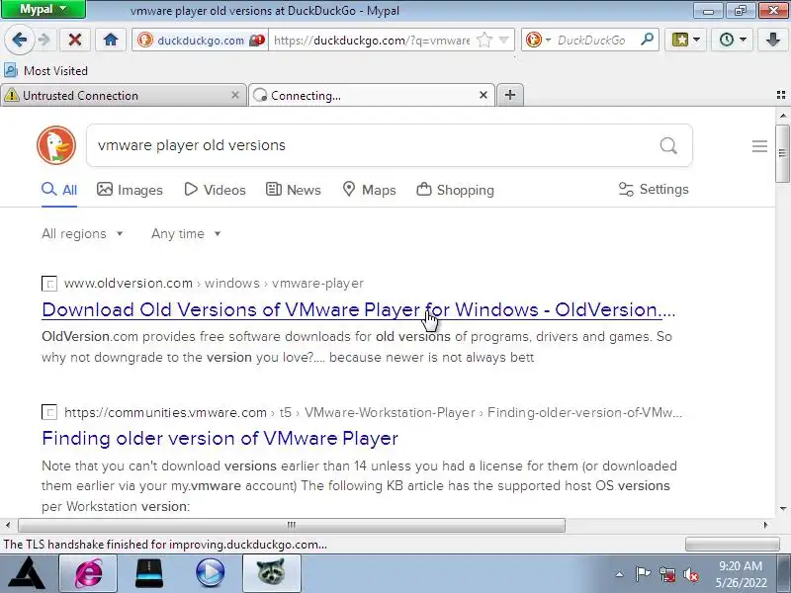
Task: Close the Connecting... tab
Action: [483, 95]
